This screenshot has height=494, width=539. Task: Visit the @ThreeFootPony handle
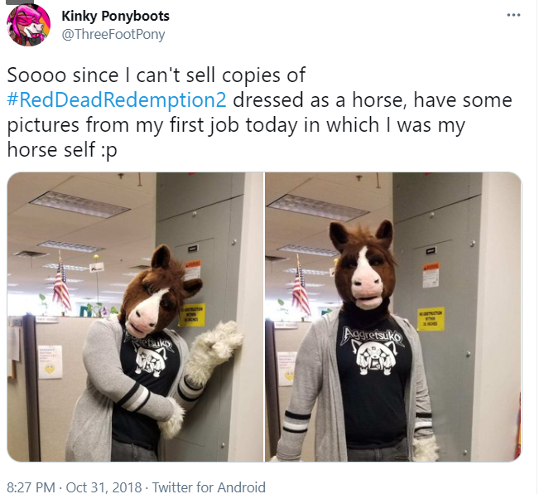click(113, 34)
